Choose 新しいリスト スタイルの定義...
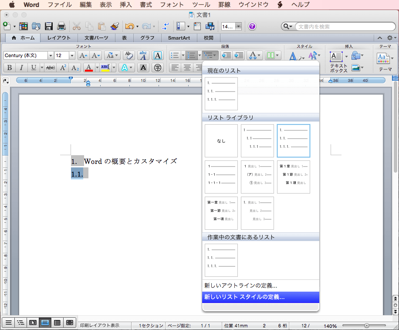The width and height of the screenshot is (399, 330). pyautogui.click(x=260, y=297)
